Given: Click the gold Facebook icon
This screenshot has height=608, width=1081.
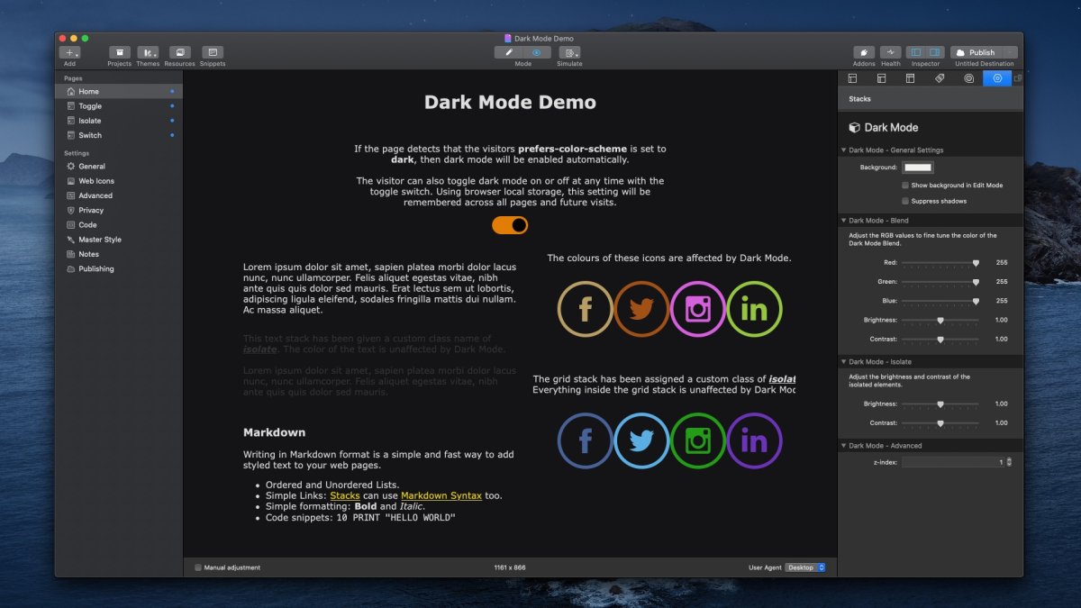Looking at the screenshot, I should (586, 309).
